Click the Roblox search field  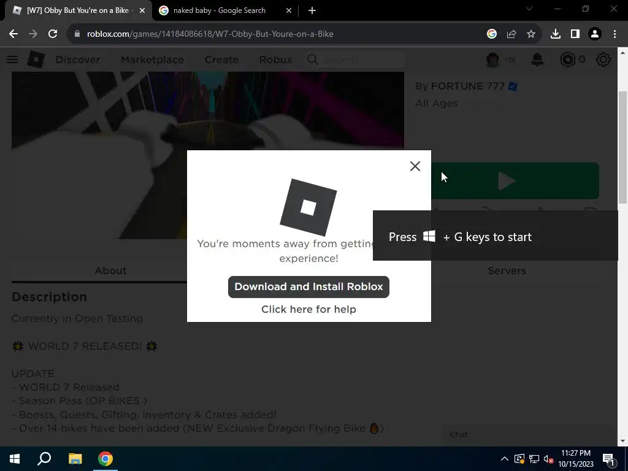click(356, 59)
